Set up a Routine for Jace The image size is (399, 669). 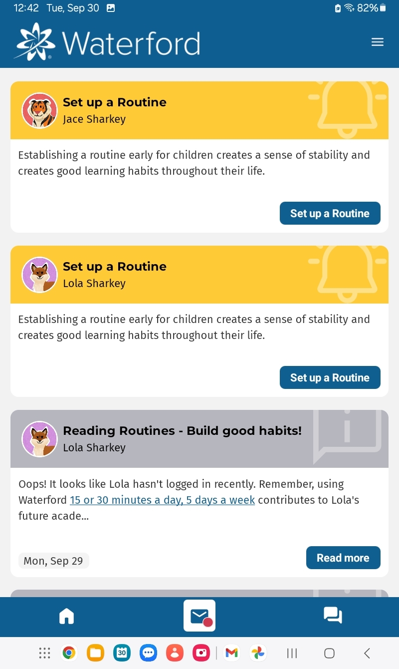330,214
